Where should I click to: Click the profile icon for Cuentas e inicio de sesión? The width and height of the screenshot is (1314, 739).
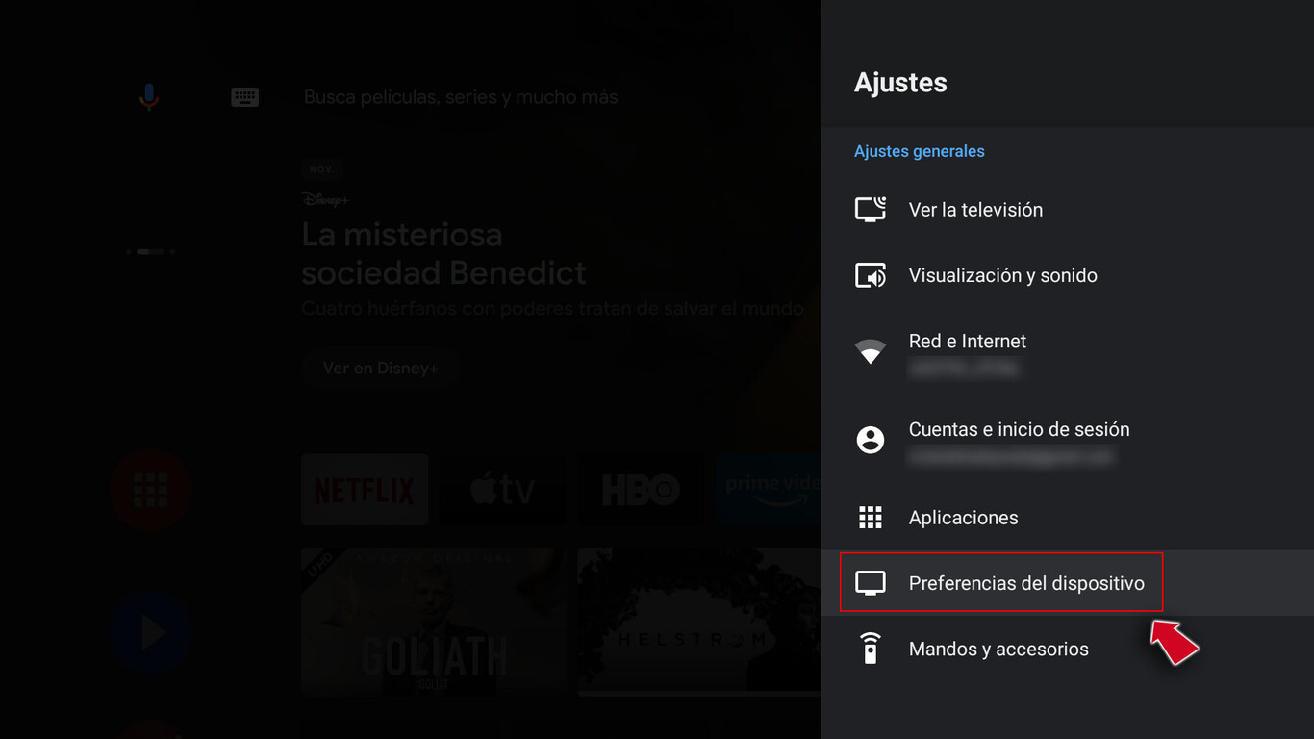coord(871,439)
